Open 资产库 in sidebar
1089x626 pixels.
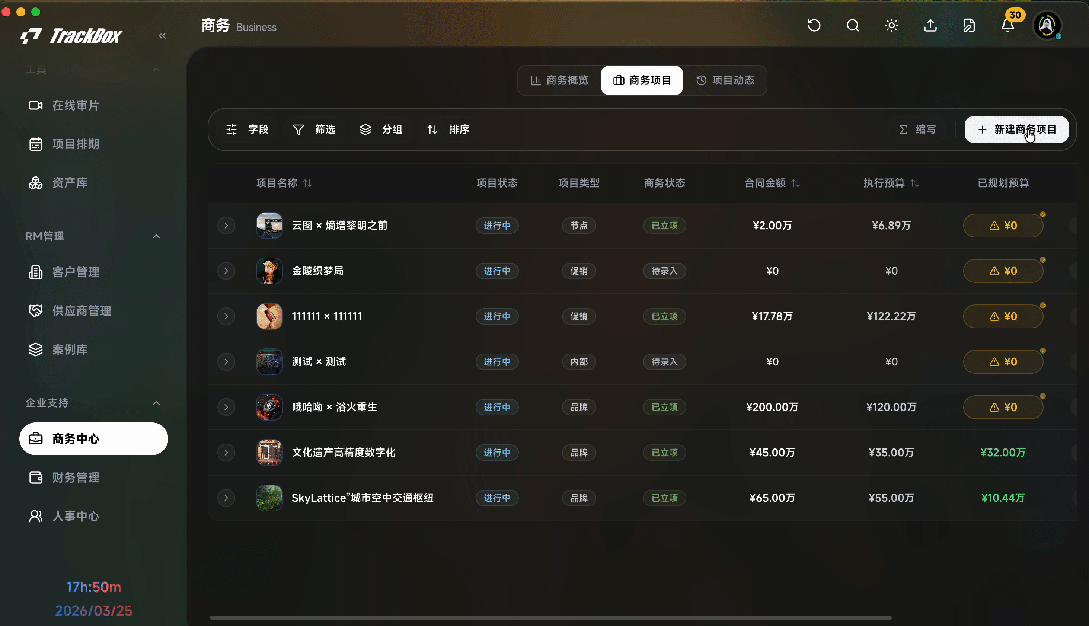click(x=94, y=183)
